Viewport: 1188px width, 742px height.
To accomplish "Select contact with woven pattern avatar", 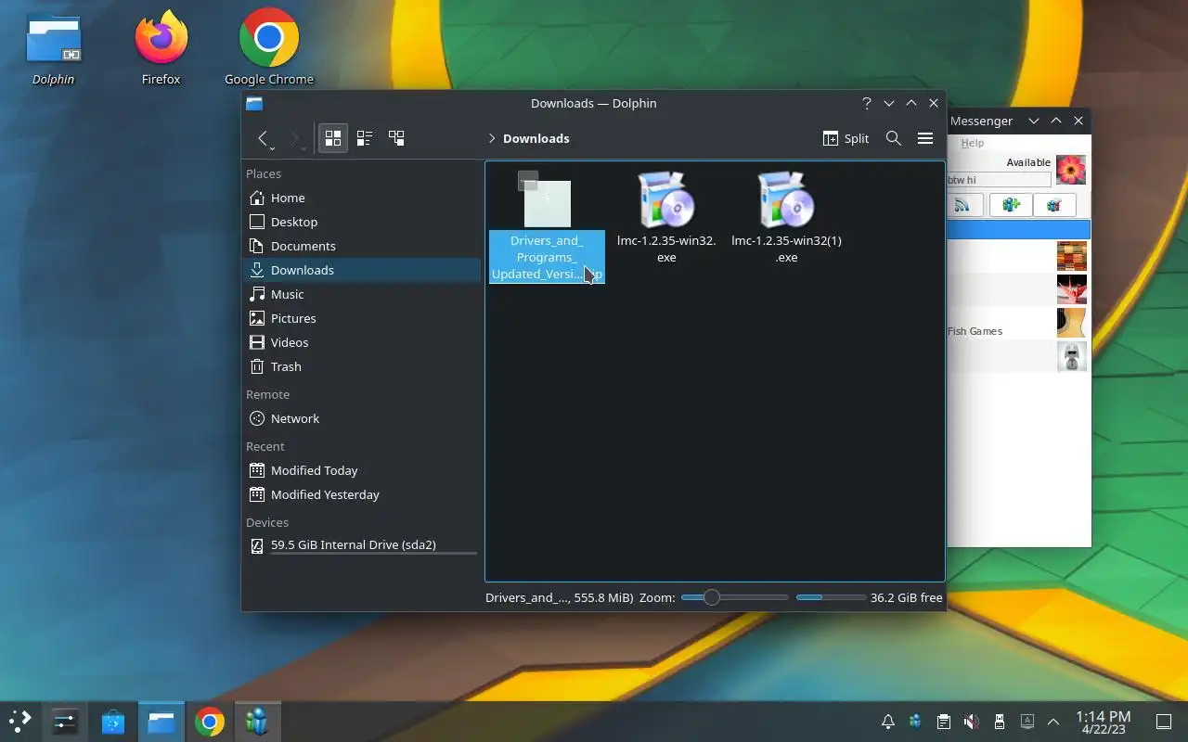I will [1019, 256].
